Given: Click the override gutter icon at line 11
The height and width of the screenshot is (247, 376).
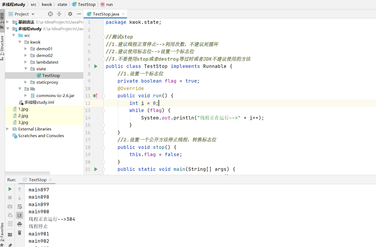Looking at the screenshot, I should [x=95, y=96].
